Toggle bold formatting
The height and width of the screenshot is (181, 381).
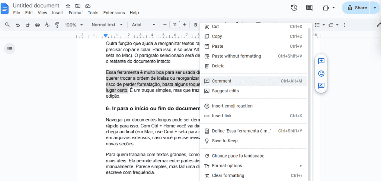[195, 25]
